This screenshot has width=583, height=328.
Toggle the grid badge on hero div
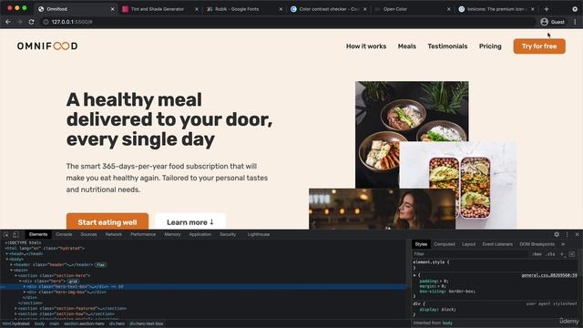click(73, 282)
